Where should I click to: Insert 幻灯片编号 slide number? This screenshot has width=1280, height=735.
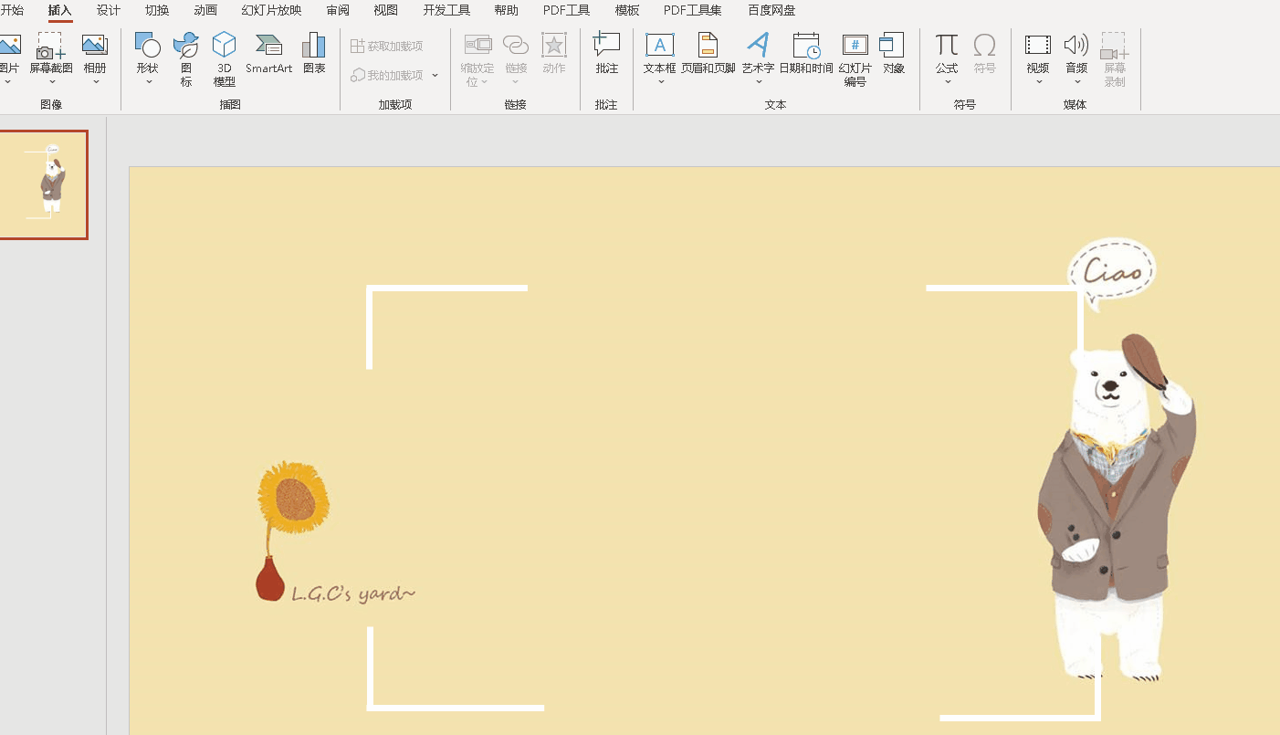855,59
